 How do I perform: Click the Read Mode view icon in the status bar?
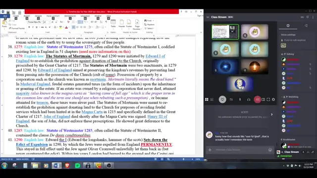click(x=156, y=159)
